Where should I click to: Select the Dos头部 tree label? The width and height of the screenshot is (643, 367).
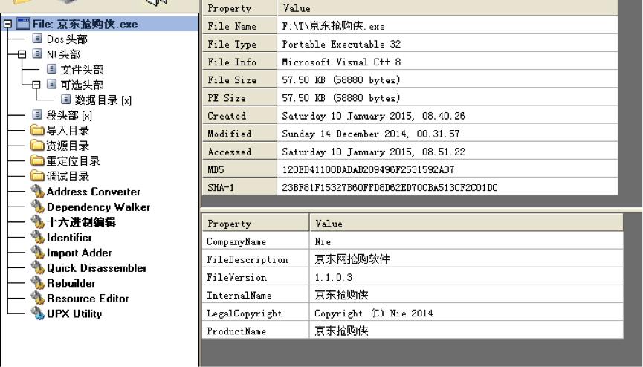tap(67, 39)
